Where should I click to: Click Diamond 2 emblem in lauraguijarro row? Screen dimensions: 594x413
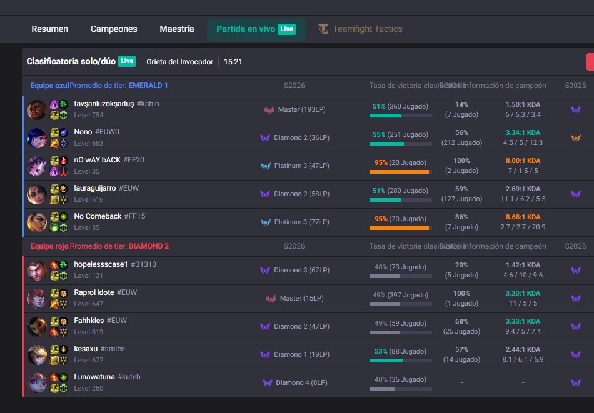point(265,194)
